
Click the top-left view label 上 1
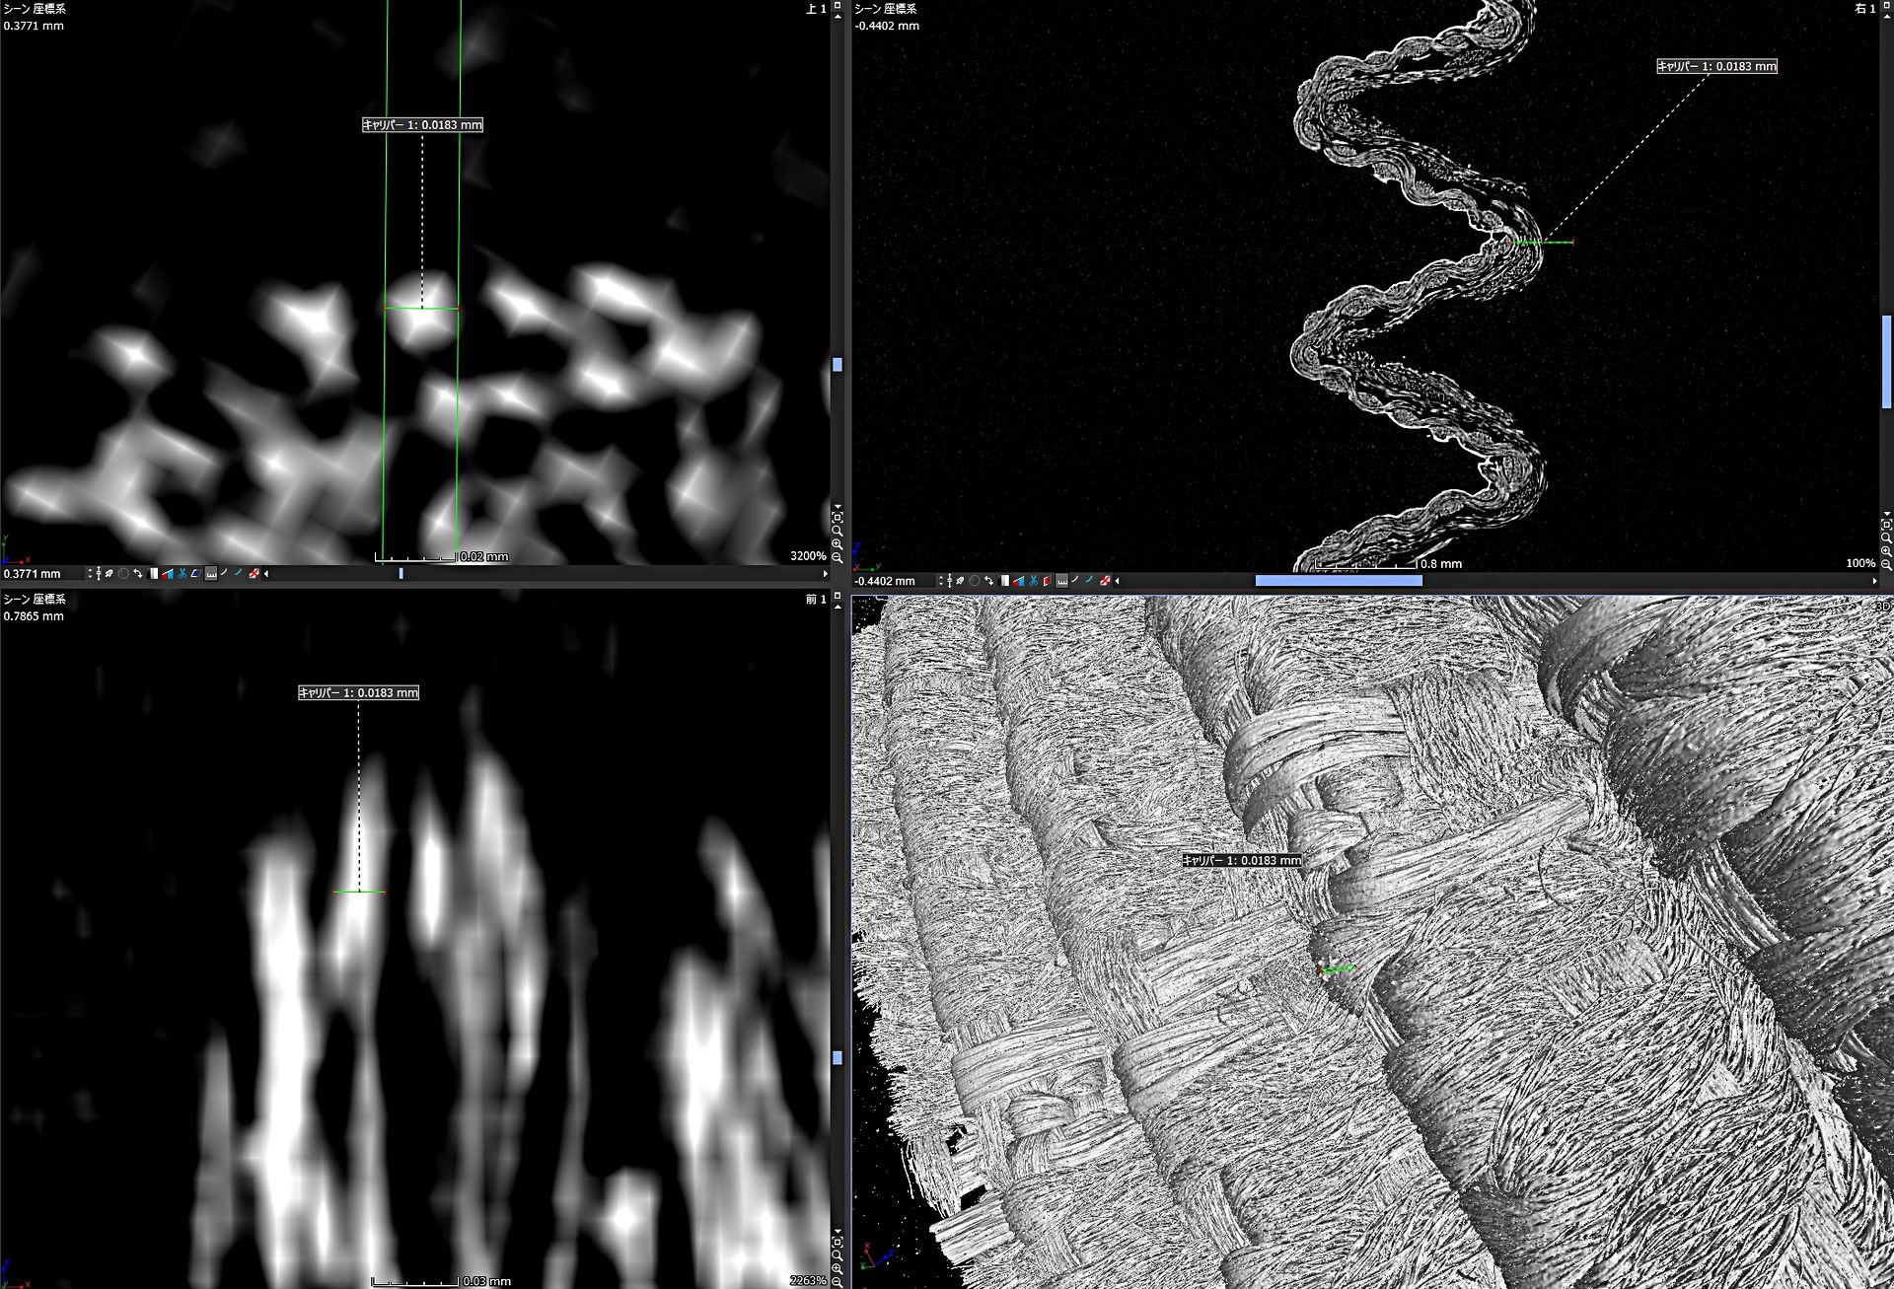tap(815, 9)
